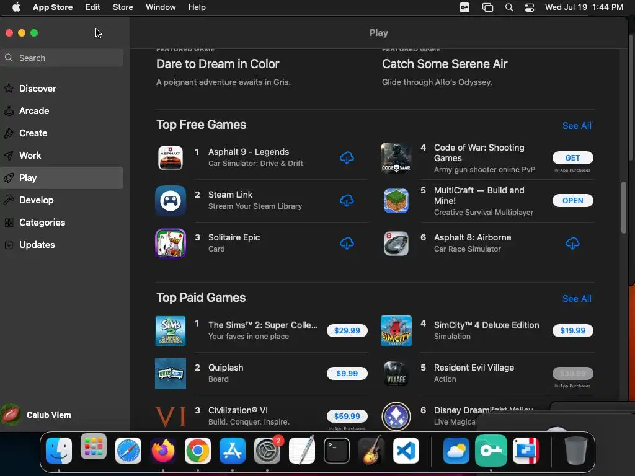The image size is (635, 476).
Task: Click The Sims 2 app icon
Action: [171, 331]
